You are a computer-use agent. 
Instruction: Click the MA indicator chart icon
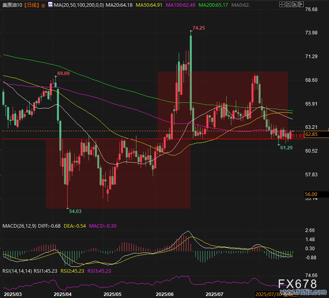coord(50,5)
